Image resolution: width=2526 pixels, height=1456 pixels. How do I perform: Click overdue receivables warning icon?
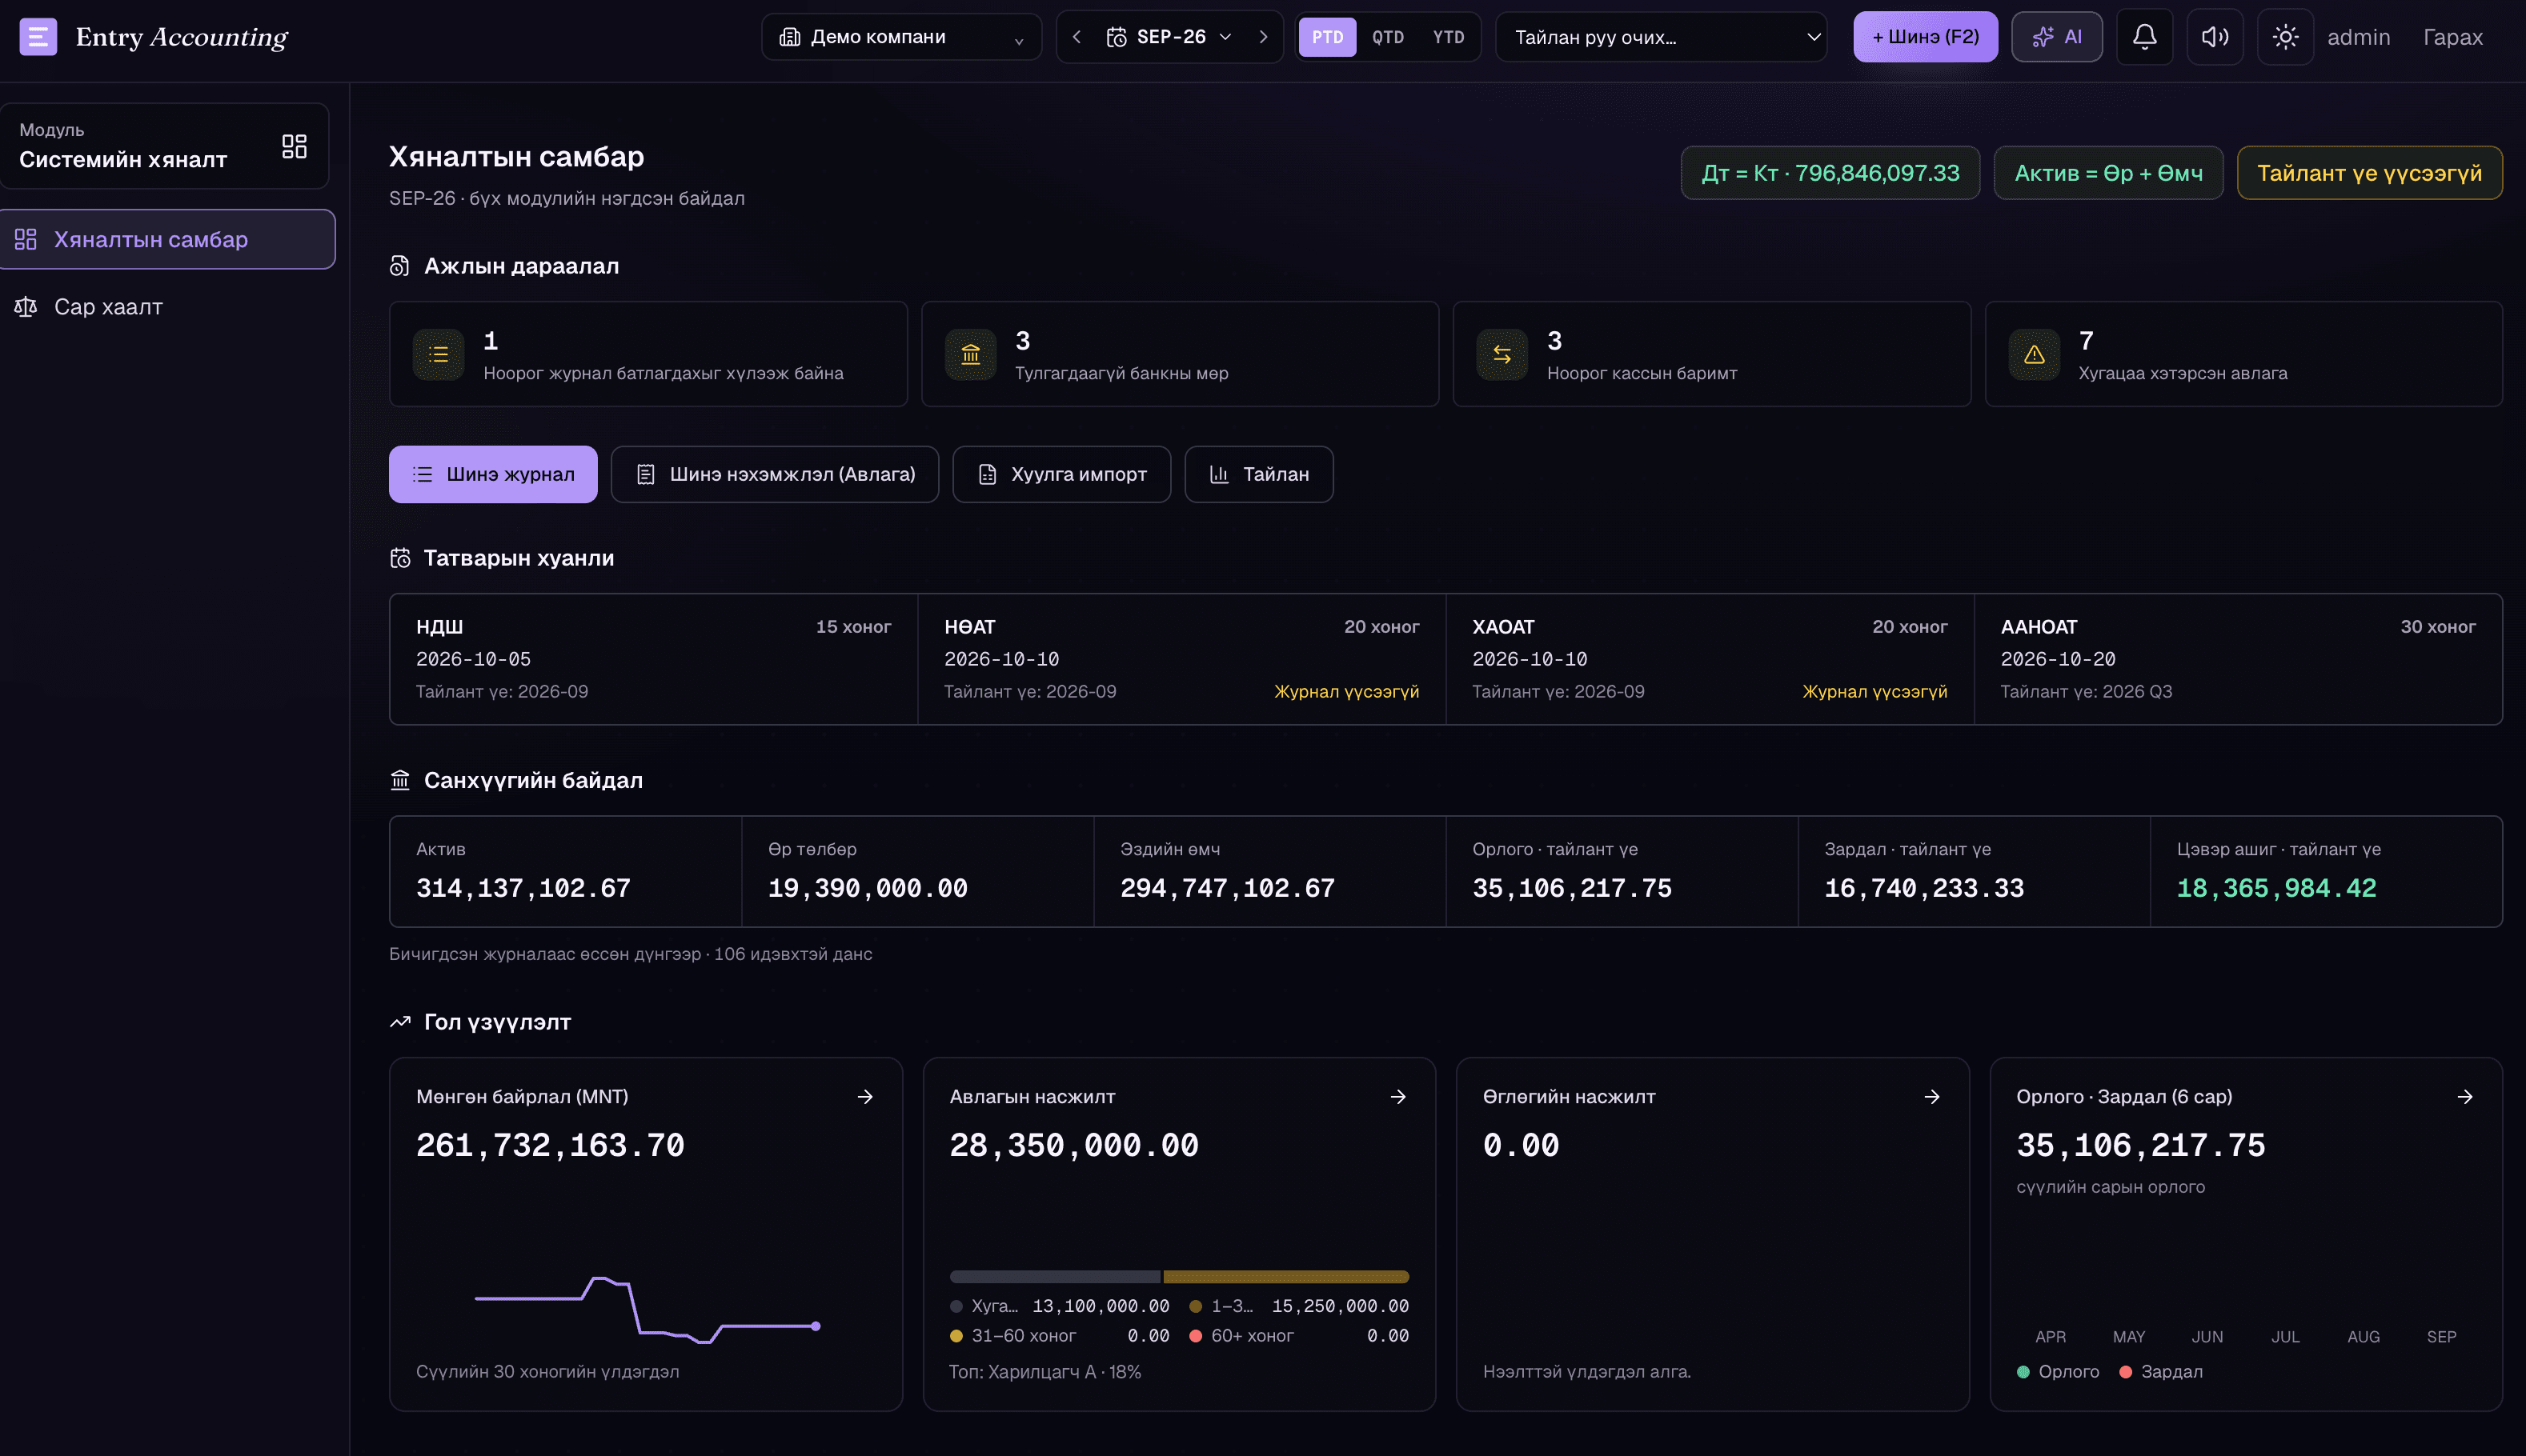coord(2035,355)
